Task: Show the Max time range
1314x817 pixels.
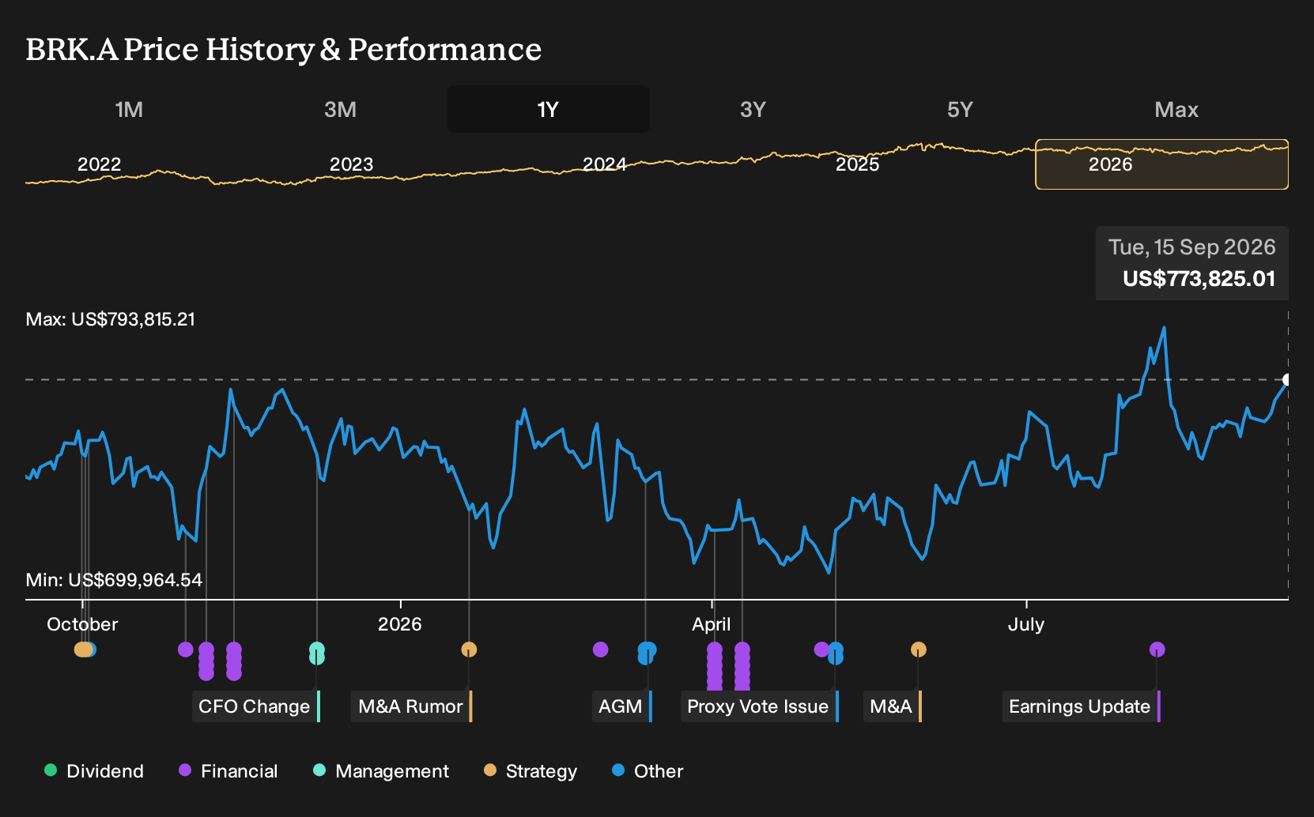Action: click(x=1176, y=109)
